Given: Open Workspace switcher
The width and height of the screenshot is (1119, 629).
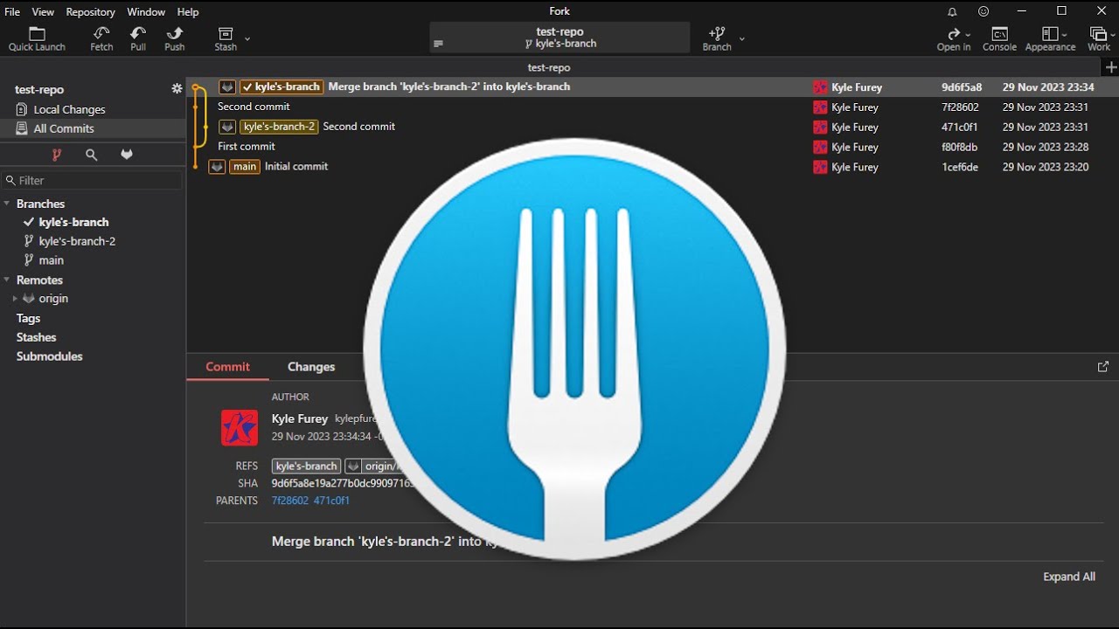Looking at the screenshot, I should point(1099,38).
